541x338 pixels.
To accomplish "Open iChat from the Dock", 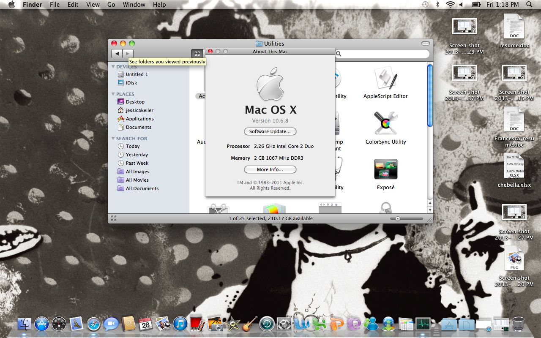I will coord(111,324).
